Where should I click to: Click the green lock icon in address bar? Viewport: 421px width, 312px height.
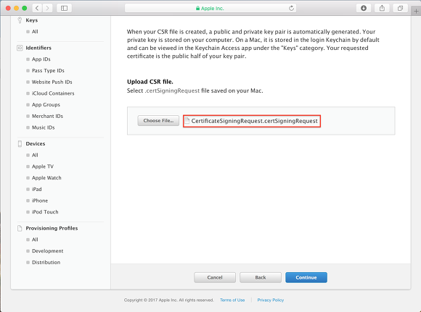click(197, 8)
